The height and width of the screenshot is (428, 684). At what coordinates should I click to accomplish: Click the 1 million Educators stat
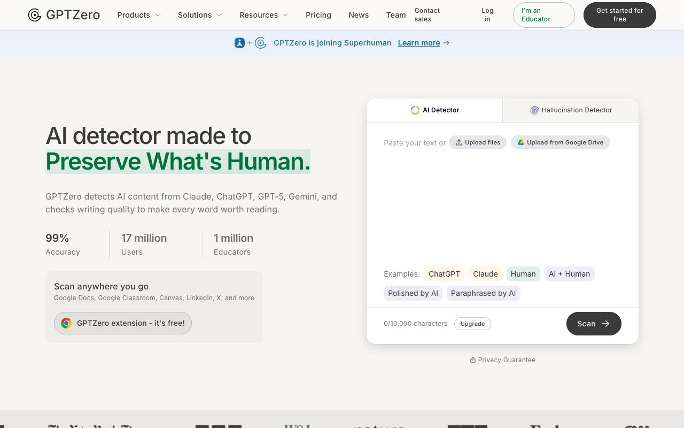coord(234,244)
